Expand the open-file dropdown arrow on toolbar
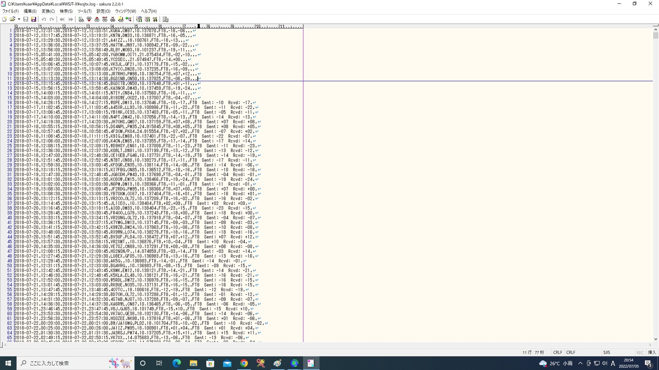The height and width of the screenshot is (370, 659). point(19,19)
